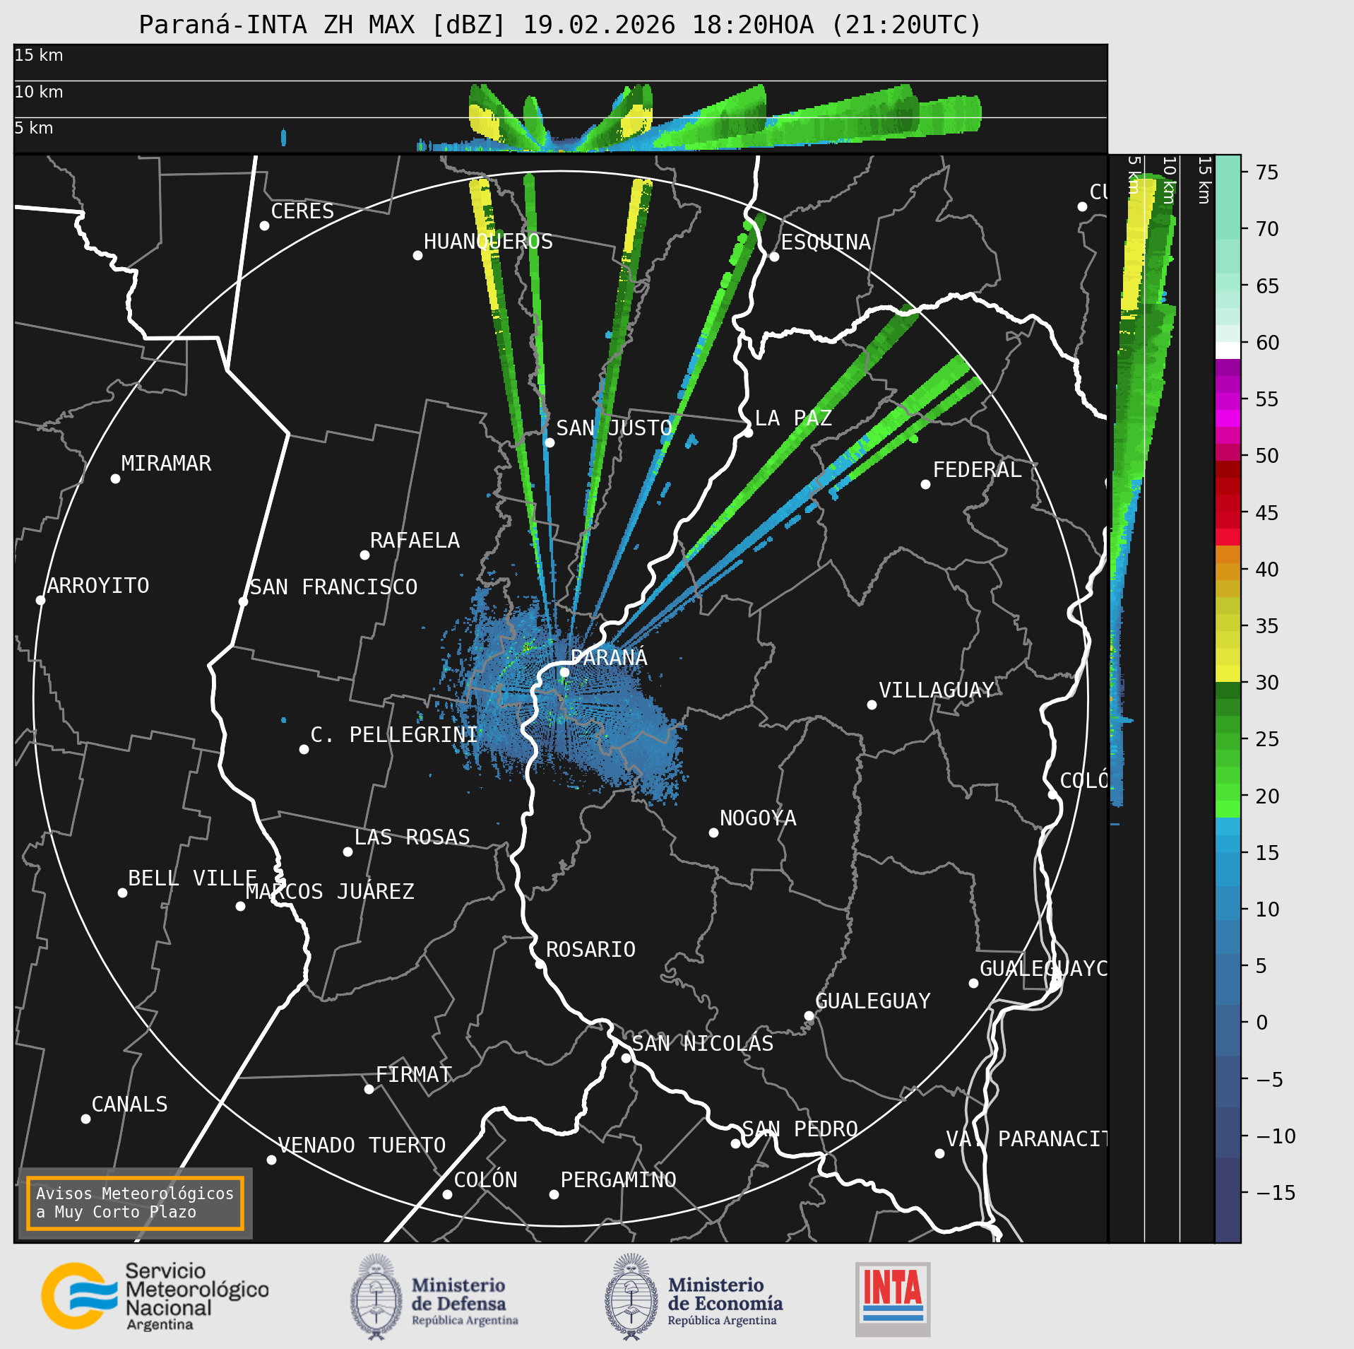Viewport: 1354px width, 1349px height.
Task: Click the SAN JUSTO city label
Action: tap(614, 428)
